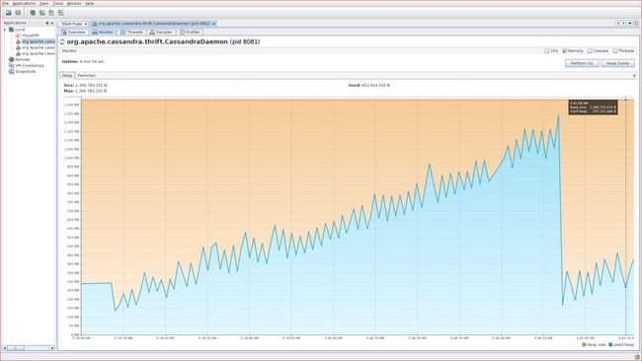This screenshot has width=642, height=361.
Task: Select the last org.apache.cassandra tree entry
Action: click(x=39, y=53)
